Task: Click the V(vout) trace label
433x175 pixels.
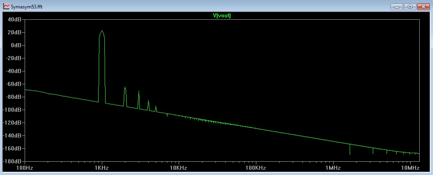Action: click(222, 16)
